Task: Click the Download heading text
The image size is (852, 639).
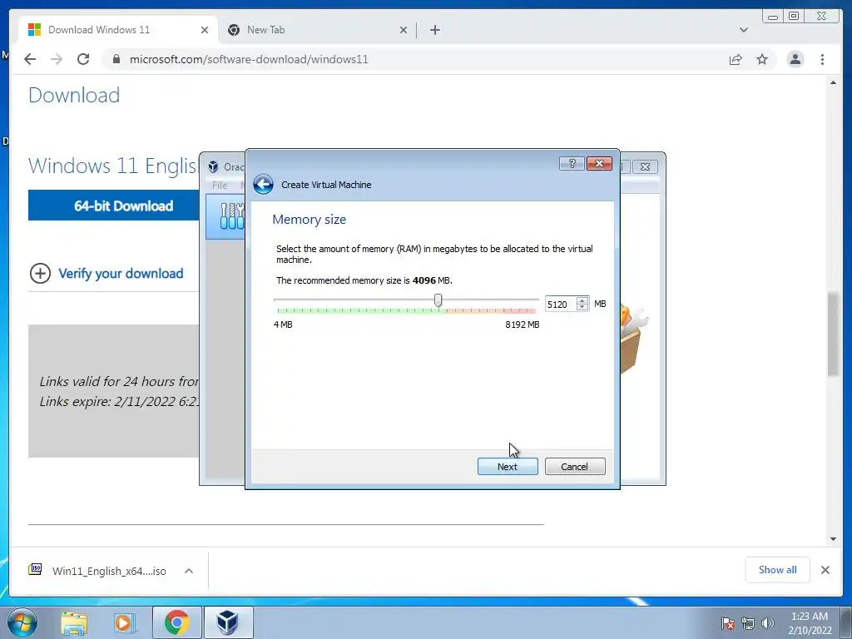Action: pos(74,95)
